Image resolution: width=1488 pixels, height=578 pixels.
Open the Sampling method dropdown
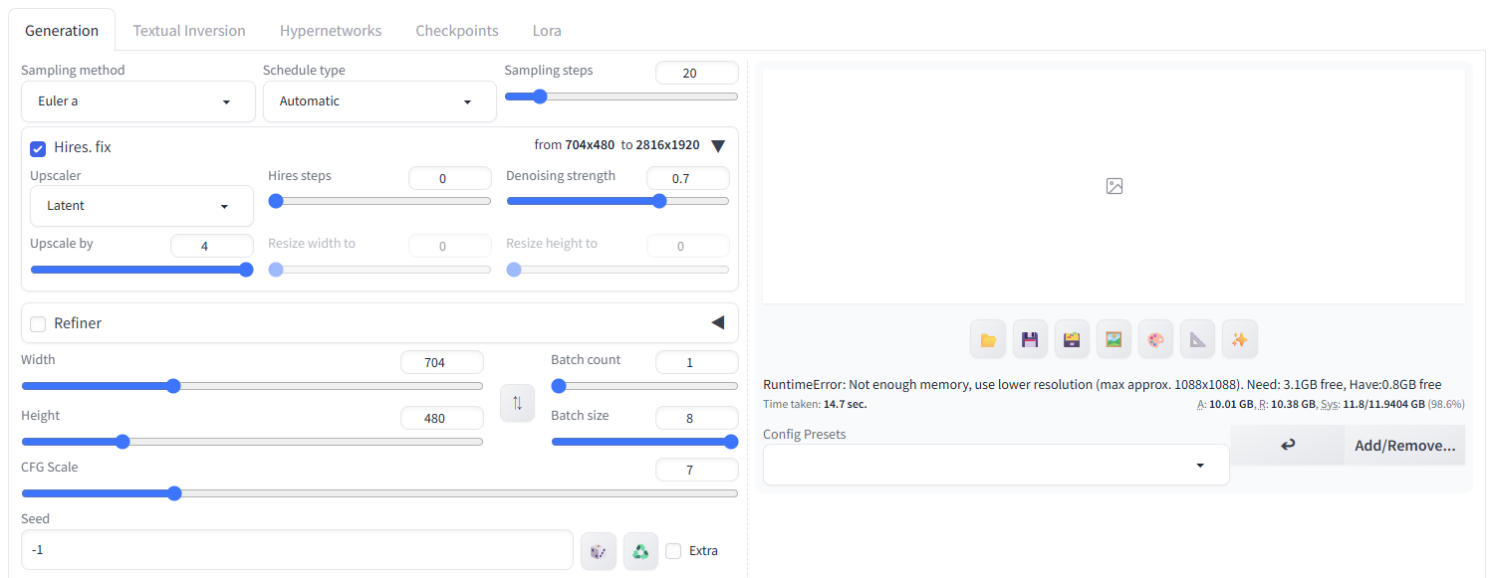(x=138, y=101)
